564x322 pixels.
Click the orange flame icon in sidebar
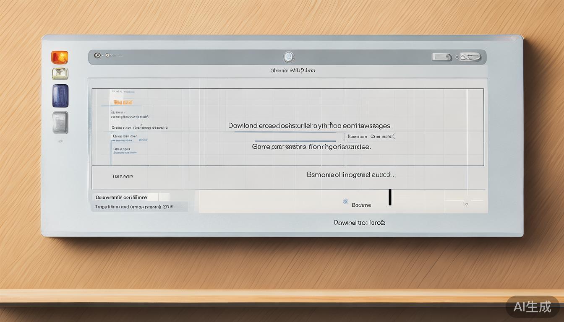coord(60,57)
